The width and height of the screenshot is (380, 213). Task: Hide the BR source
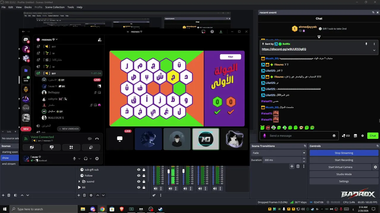click(139, 188)
